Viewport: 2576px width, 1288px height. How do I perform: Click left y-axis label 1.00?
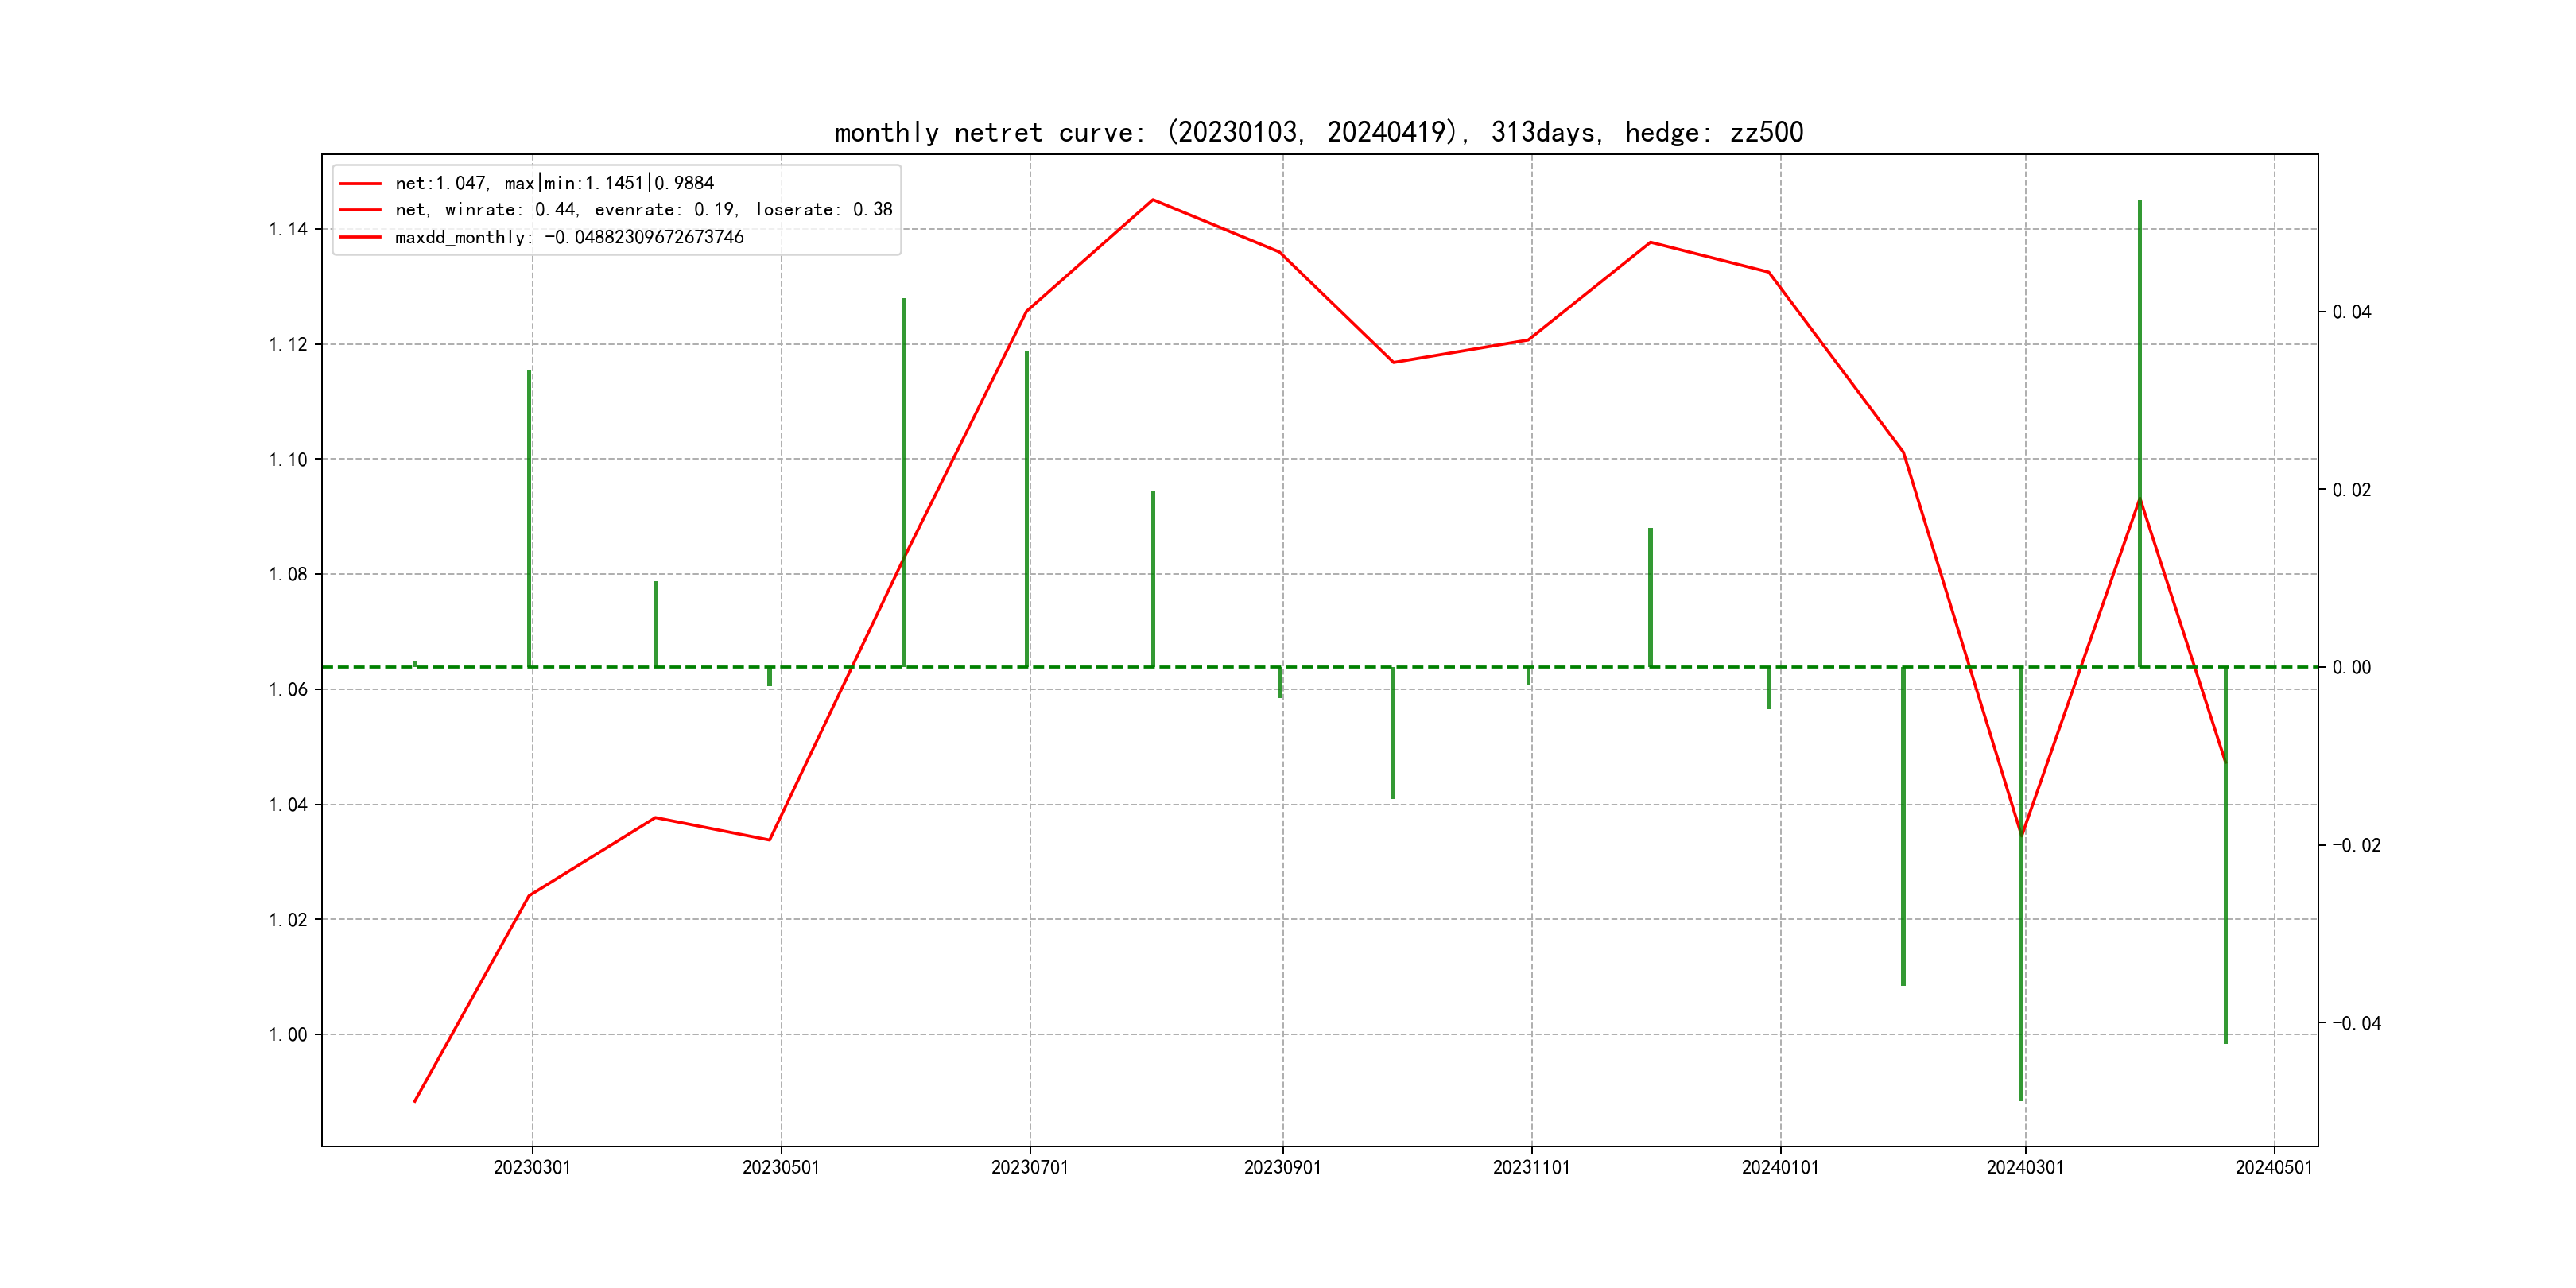[288, 1035]
